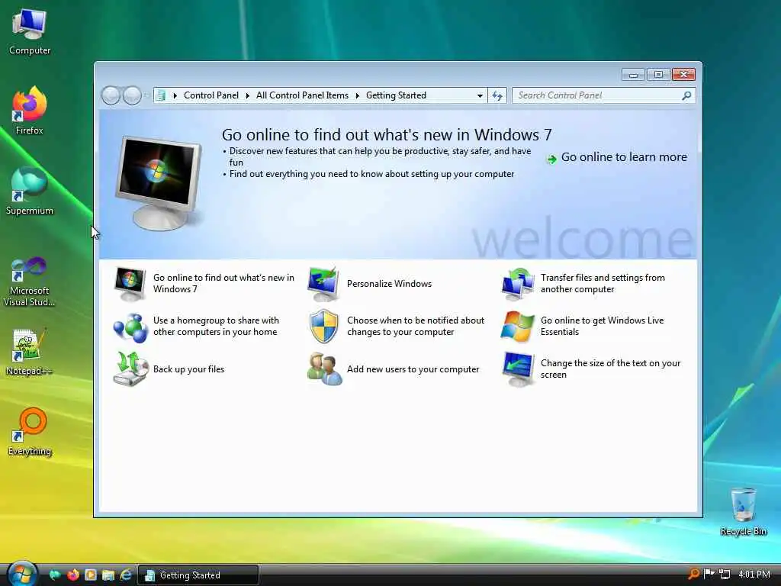Image resolution: width=781 pixels, height=586 pixels.
Task: Click the monitor icon for what's new
Action: [130, 284]
